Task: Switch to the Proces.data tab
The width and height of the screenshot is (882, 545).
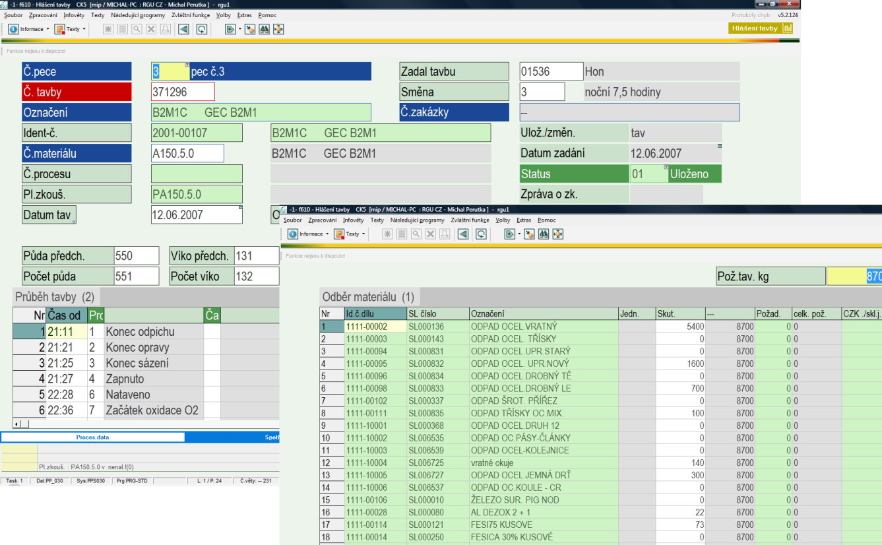Action: coord(92,437)
